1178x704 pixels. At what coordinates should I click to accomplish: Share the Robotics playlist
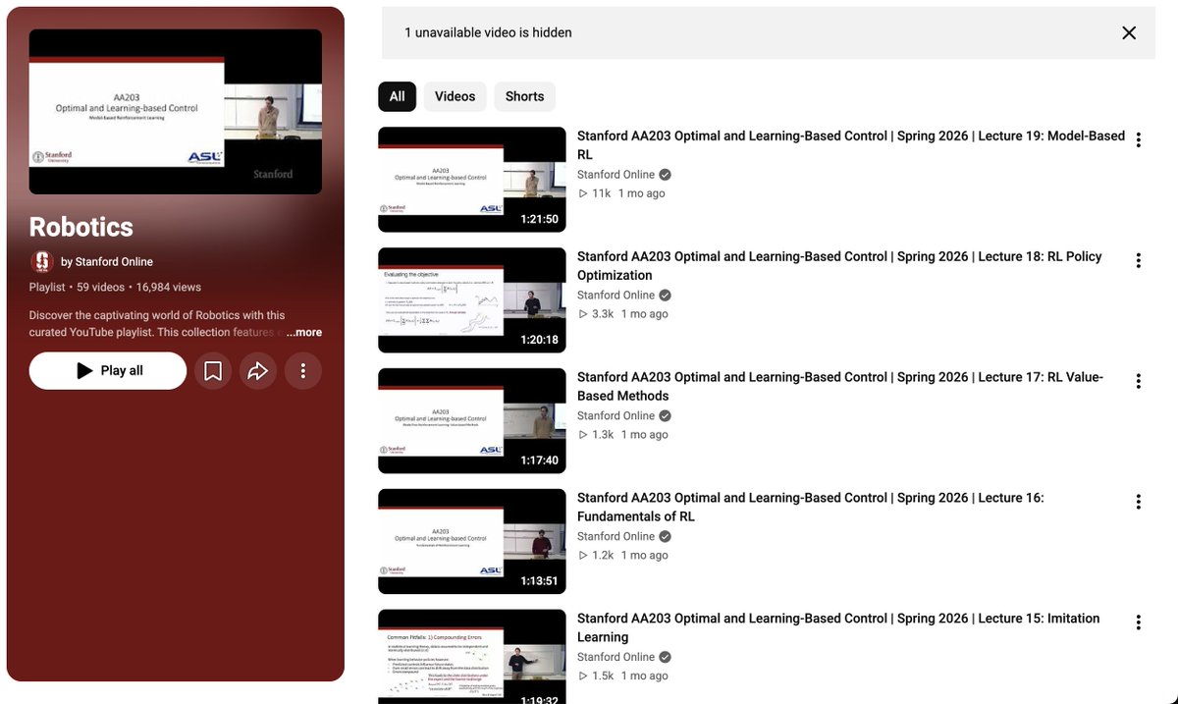[258, 370]
